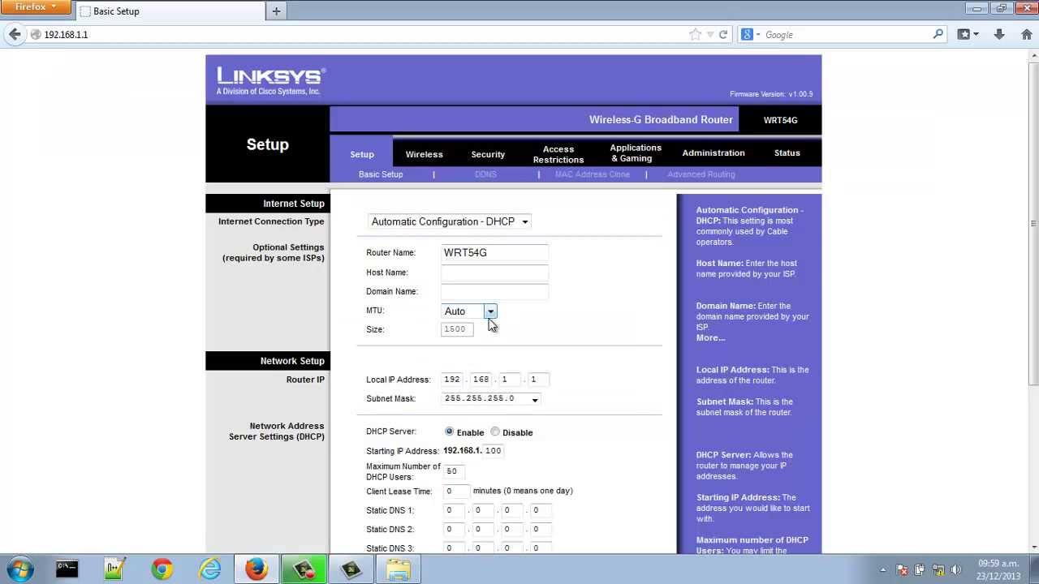
Task: Click the Linksys logo
Action: click(x=270, y=80)
